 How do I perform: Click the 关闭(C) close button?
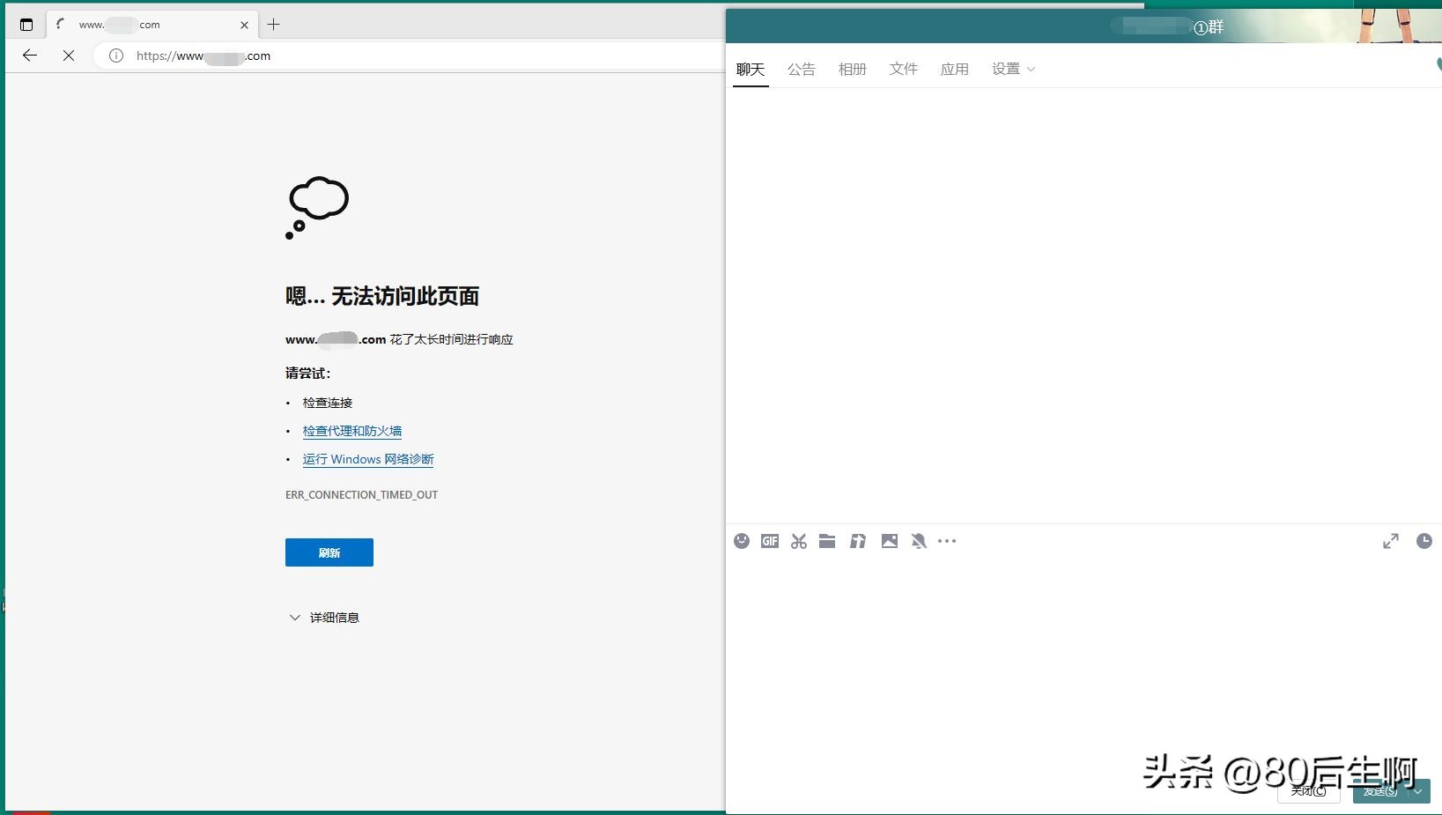(x=1309, y=791)
